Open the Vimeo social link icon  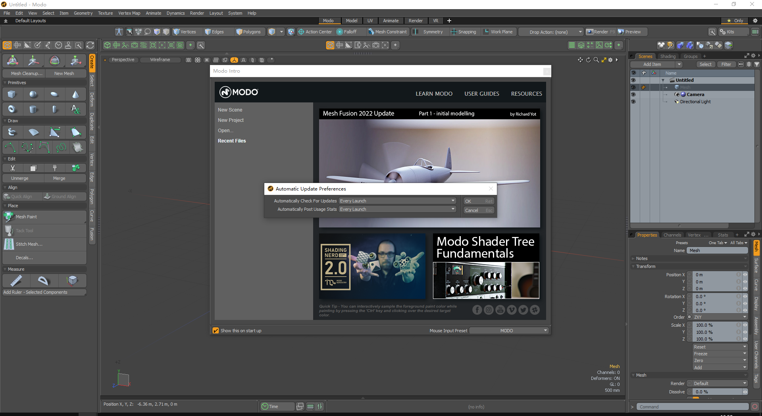click(512, 310)
